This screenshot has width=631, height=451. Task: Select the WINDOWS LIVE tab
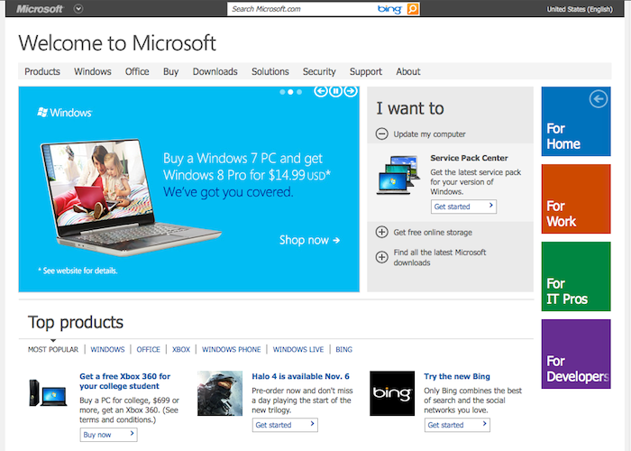pyautogui.click(x=298, y=350)
